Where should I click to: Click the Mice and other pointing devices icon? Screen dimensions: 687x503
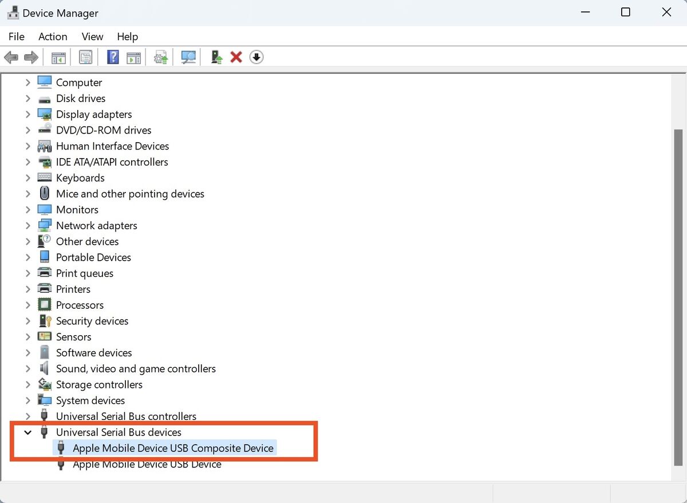(x=44, y=194)
